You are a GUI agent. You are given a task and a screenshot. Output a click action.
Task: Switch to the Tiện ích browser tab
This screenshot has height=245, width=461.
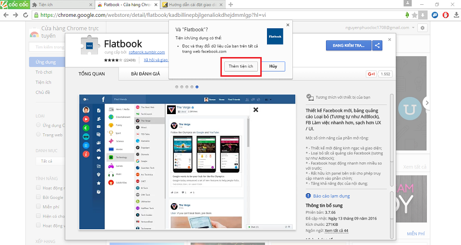click(x=61, y=5)
